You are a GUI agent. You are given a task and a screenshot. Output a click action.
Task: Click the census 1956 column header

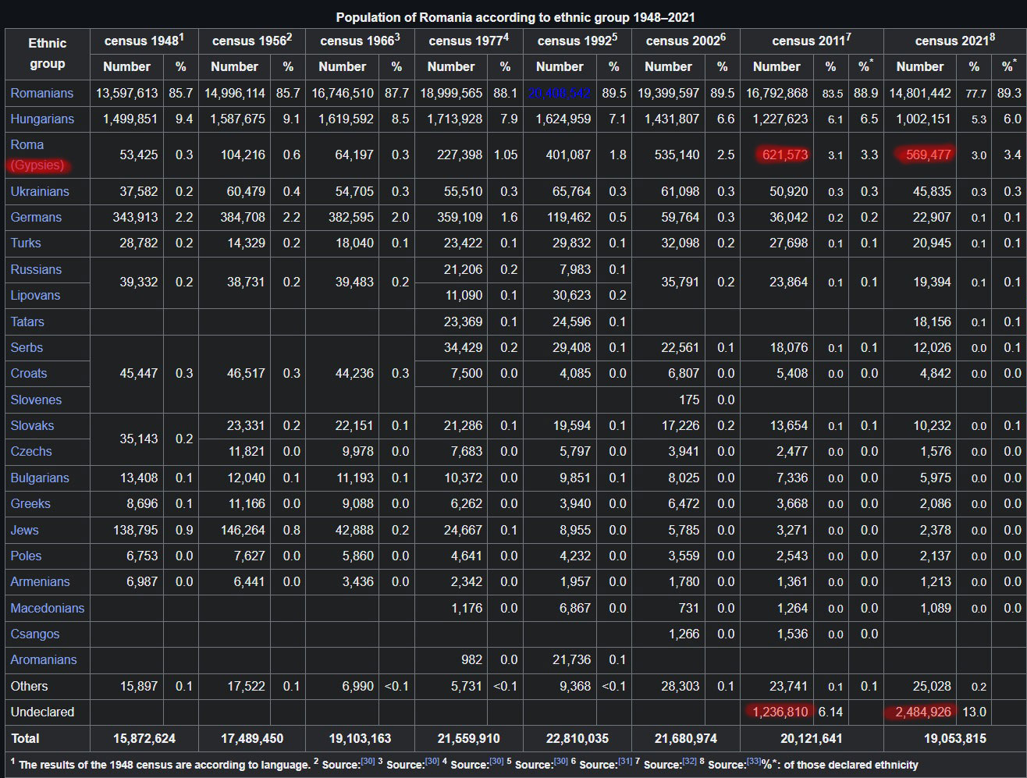click(252, 41)
